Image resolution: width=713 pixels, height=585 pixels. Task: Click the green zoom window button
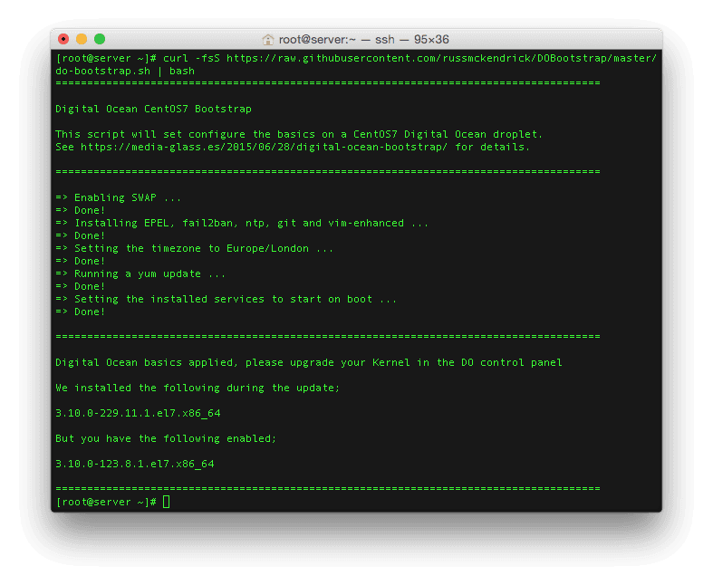pyautogui.click(x=100, y=39)
